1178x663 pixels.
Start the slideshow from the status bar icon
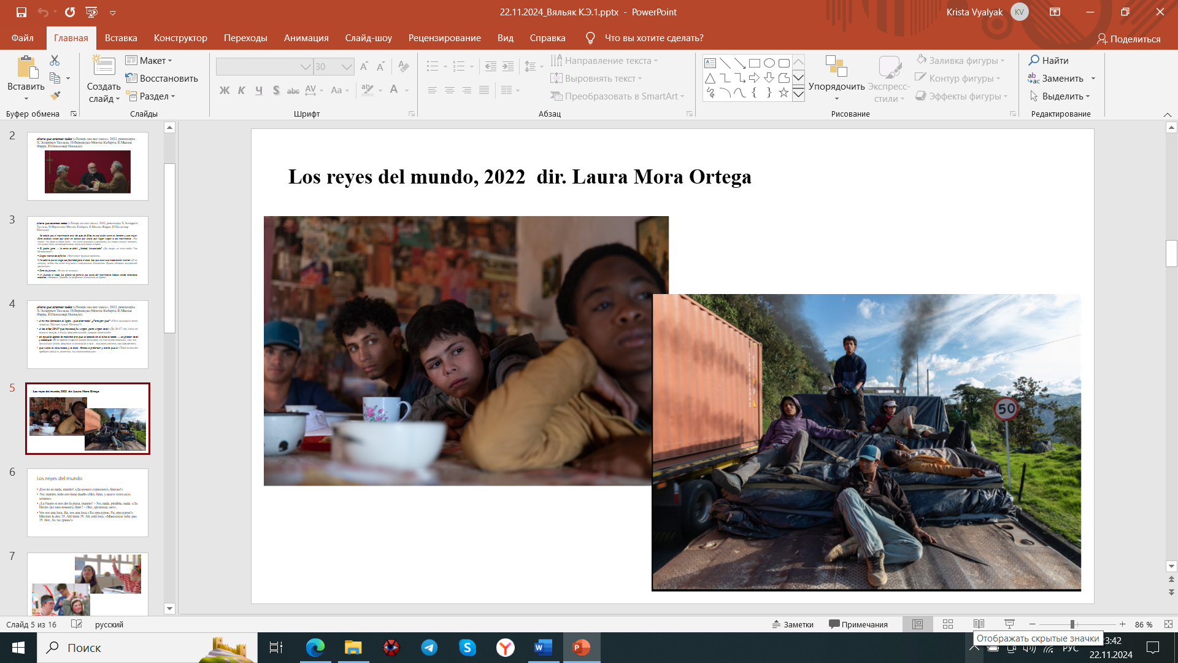1009,624
